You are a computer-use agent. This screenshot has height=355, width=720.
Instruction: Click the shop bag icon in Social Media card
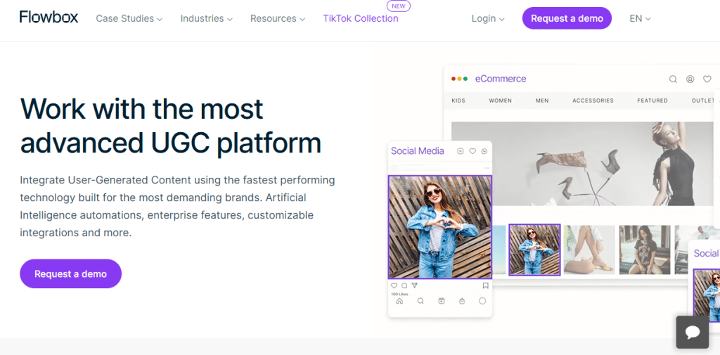[x=462, y=301]
